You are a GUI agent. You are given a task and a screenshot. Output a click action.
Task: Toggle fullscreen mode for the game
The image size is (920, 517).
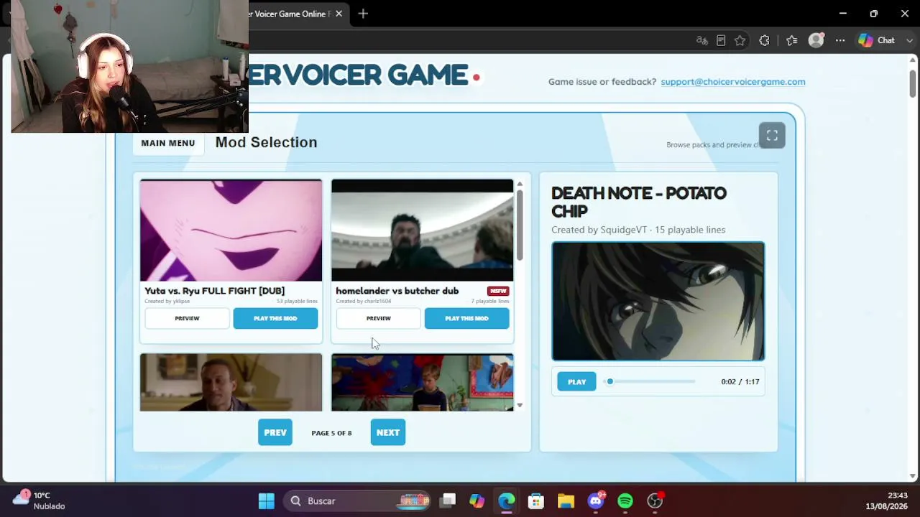click(x=772, y=135)
